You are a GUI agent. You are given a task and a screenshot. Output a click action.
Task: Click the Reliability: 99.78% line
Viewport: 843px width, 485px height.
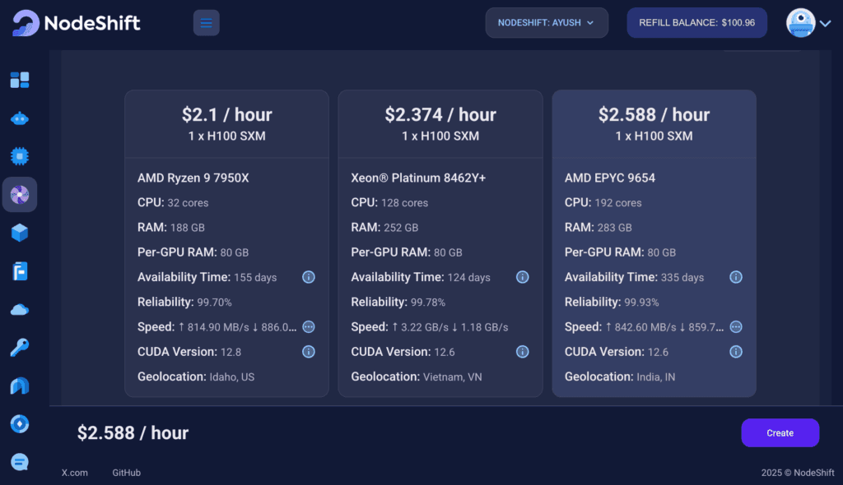398,302
